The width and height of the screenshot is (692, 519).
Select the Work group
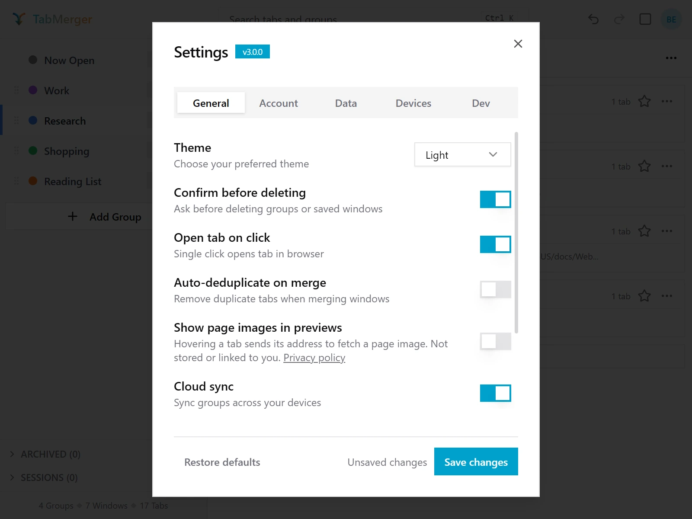57,90
